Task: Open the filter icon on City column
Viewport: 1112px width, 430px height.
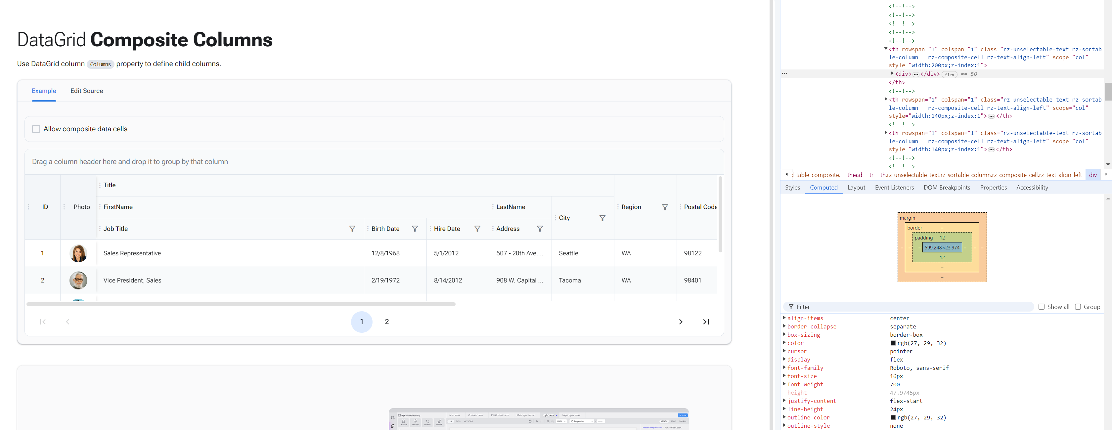Action: pyautogui.click(x=602, y=218)
